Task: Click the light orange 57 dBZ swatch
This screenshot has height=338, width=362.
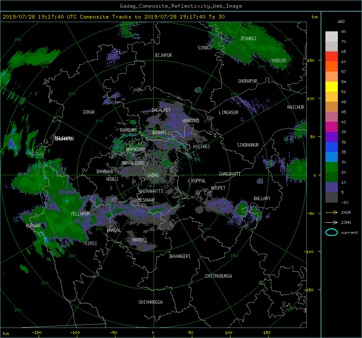Action: (331, 77)
